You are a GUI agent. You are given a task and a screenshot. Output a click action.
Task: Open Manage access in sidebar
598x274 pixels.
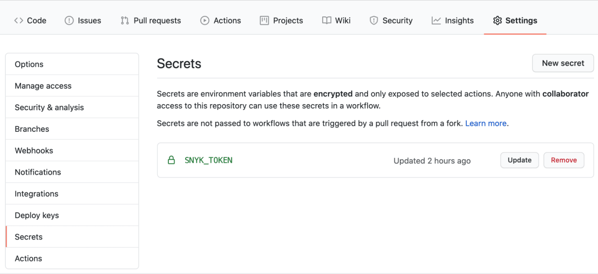(72, 86)
